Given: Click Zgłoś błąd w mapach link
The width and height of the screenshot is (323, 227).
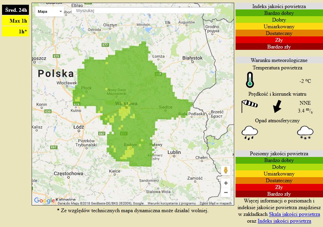Looking at the screenshot, I should [x=215, y=203].
